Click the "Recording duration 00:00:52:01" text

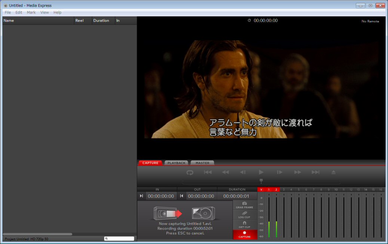coord(185,228)
